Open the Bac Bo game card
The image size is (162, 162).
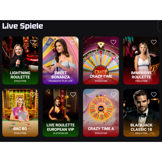click(x=20, y=113)
